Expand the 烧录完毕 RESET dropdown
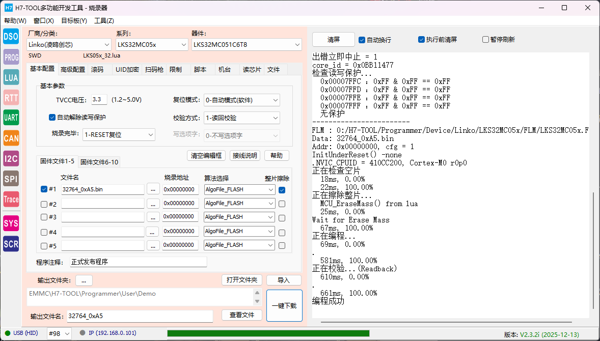The width and height of the screenshot is (600, 341). click(119, 135)
